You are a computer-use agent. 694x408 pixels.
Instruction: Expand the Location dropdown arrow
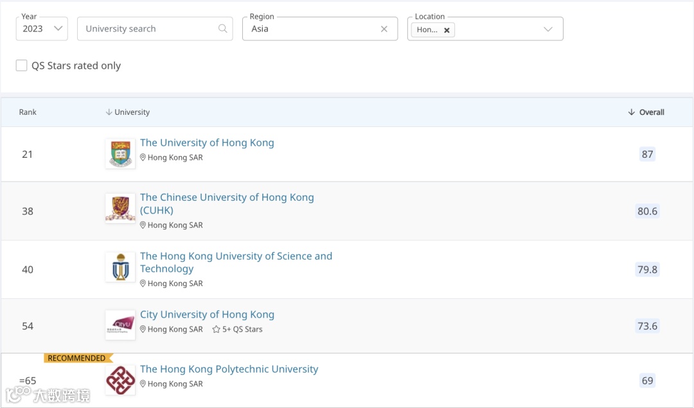[548, 29]
